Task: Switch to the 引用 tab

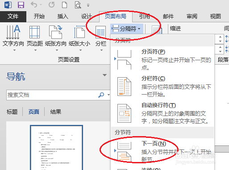Action: pyautogui.click(x=145, y=17)
